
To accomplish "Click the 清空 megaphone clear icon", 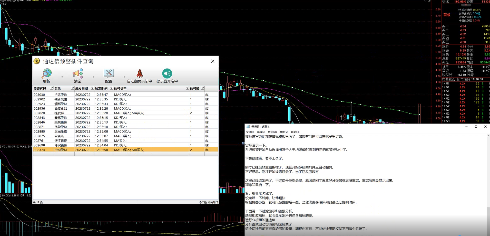I will [78, 73].
